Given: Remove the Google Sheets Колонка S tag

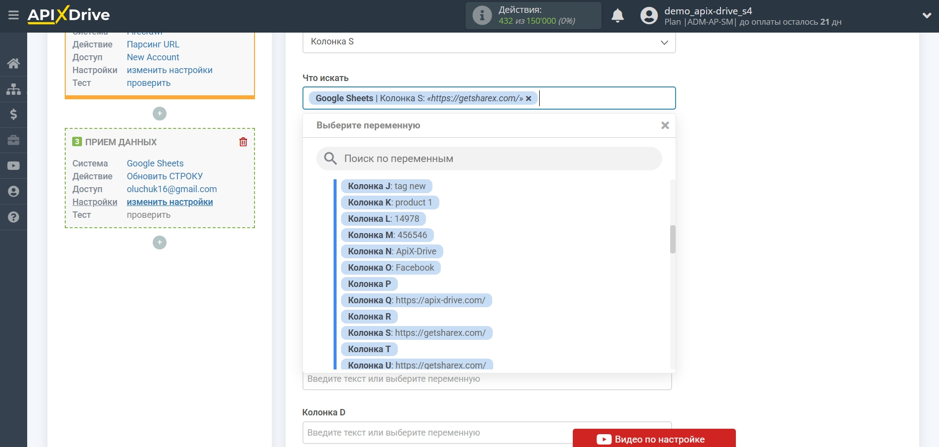Looking at the screenshot, I should pos(528,98).
